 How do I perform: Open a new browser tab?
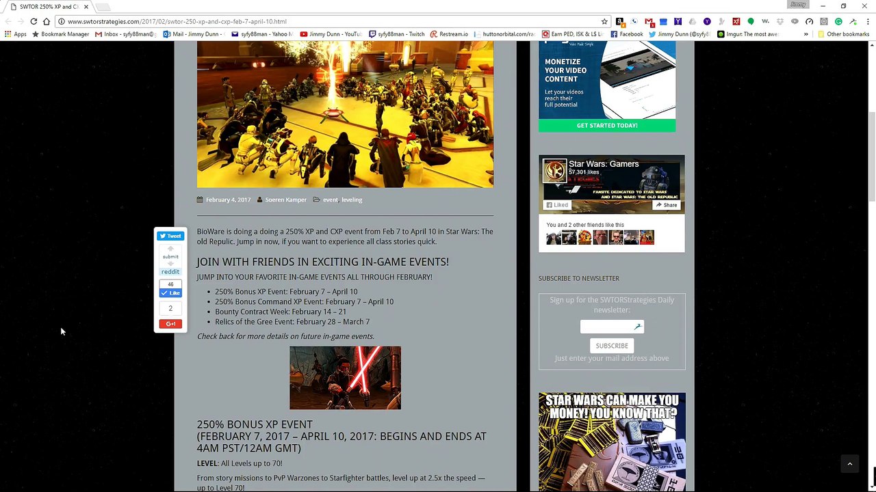103,7
